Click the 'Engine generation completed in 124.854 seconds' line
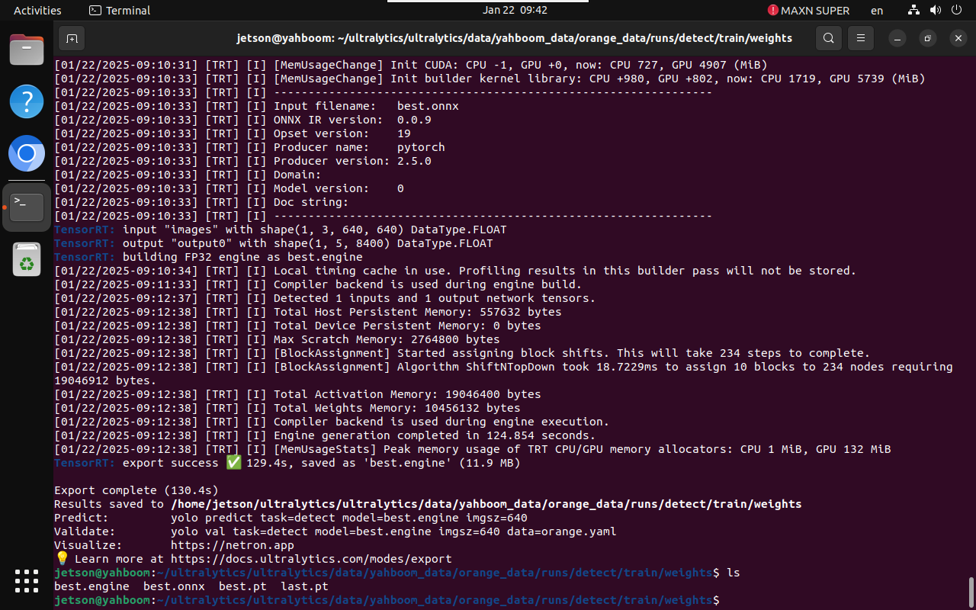 coord(326,435)
